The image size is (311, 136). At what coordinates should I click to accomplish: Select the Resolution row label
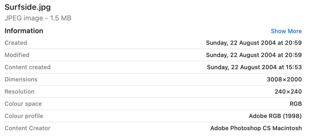[19, 91]
